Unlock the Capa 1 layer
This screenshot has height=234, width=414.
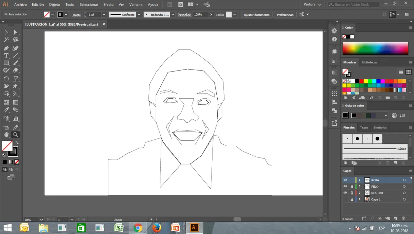click(x=352, y=199)
